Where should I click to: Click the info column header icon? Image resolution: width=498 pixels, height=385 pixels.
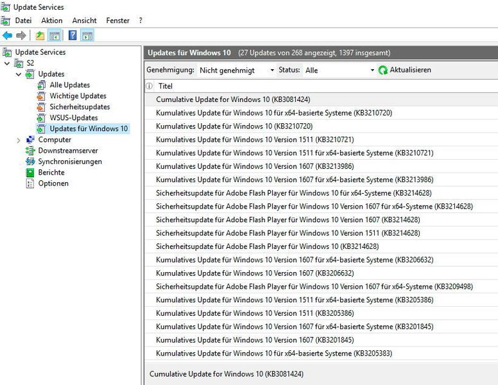tap(149, 86)
